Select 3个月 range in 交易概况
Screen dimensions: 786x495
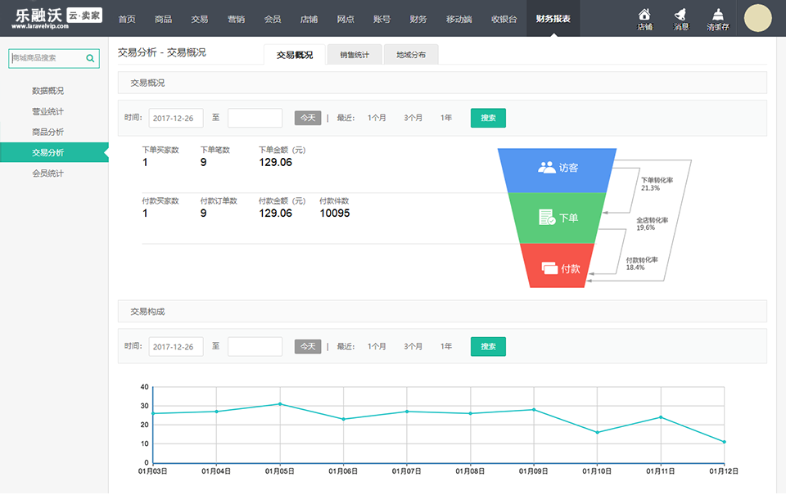413,118
